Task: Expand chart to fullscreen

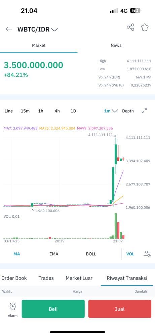Action: [144, 111]
